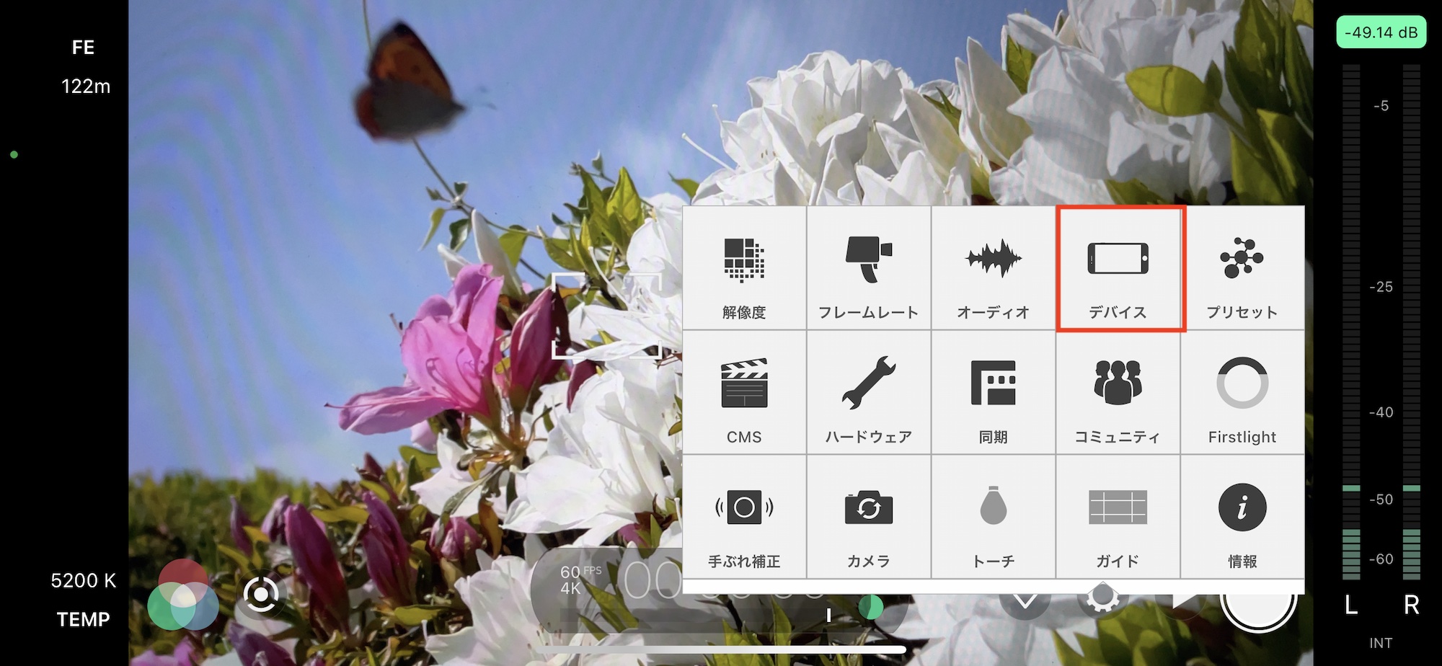Click the right channel audio meter
The image size is (1442, 666).
1412,321
